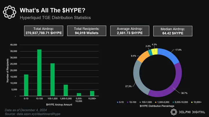Image resolution: width=209 pixels, height=117 pixels.
Task: Click the '100-1,000' x-axis category label
Action: click(x=53, y=99)
